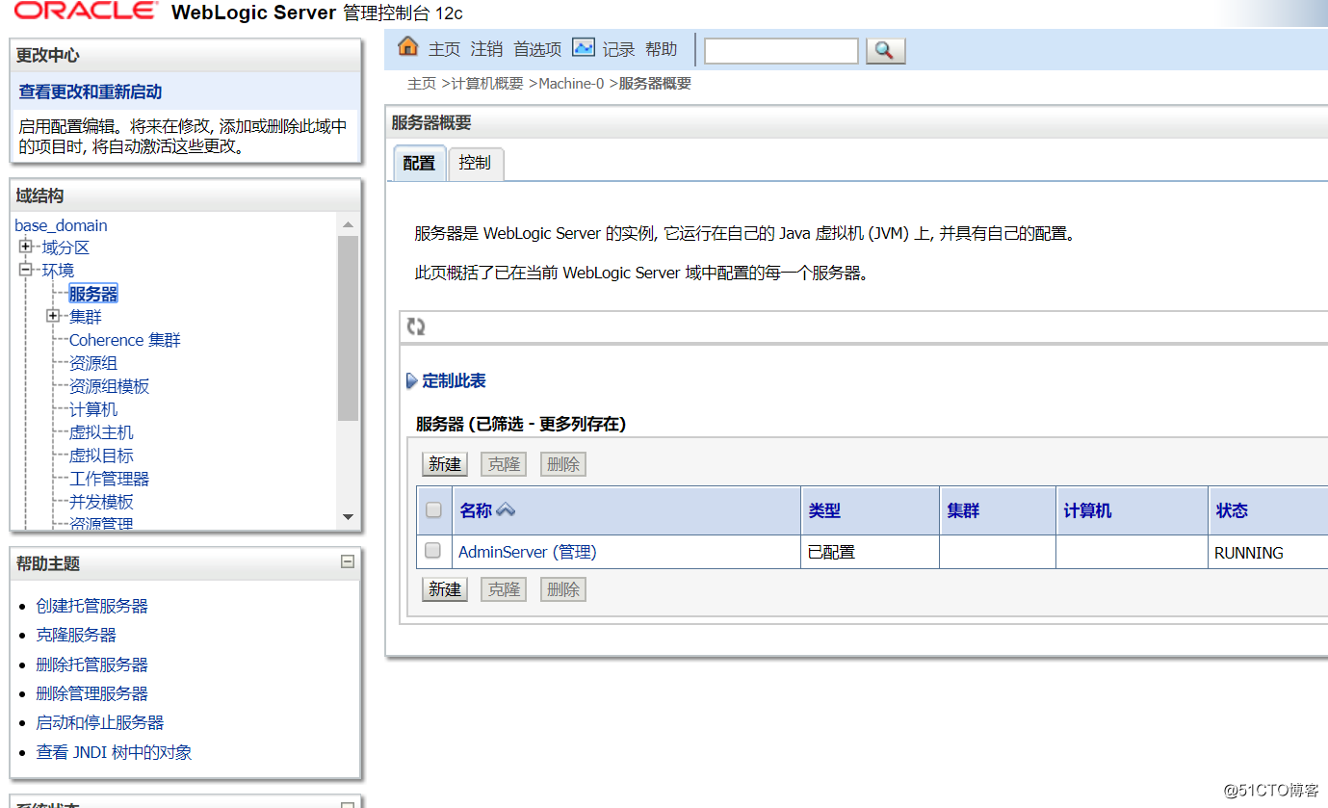Open the AdminServer (管理) link
Viewport: 1328px width, 808px height.
tap(528, 552)
